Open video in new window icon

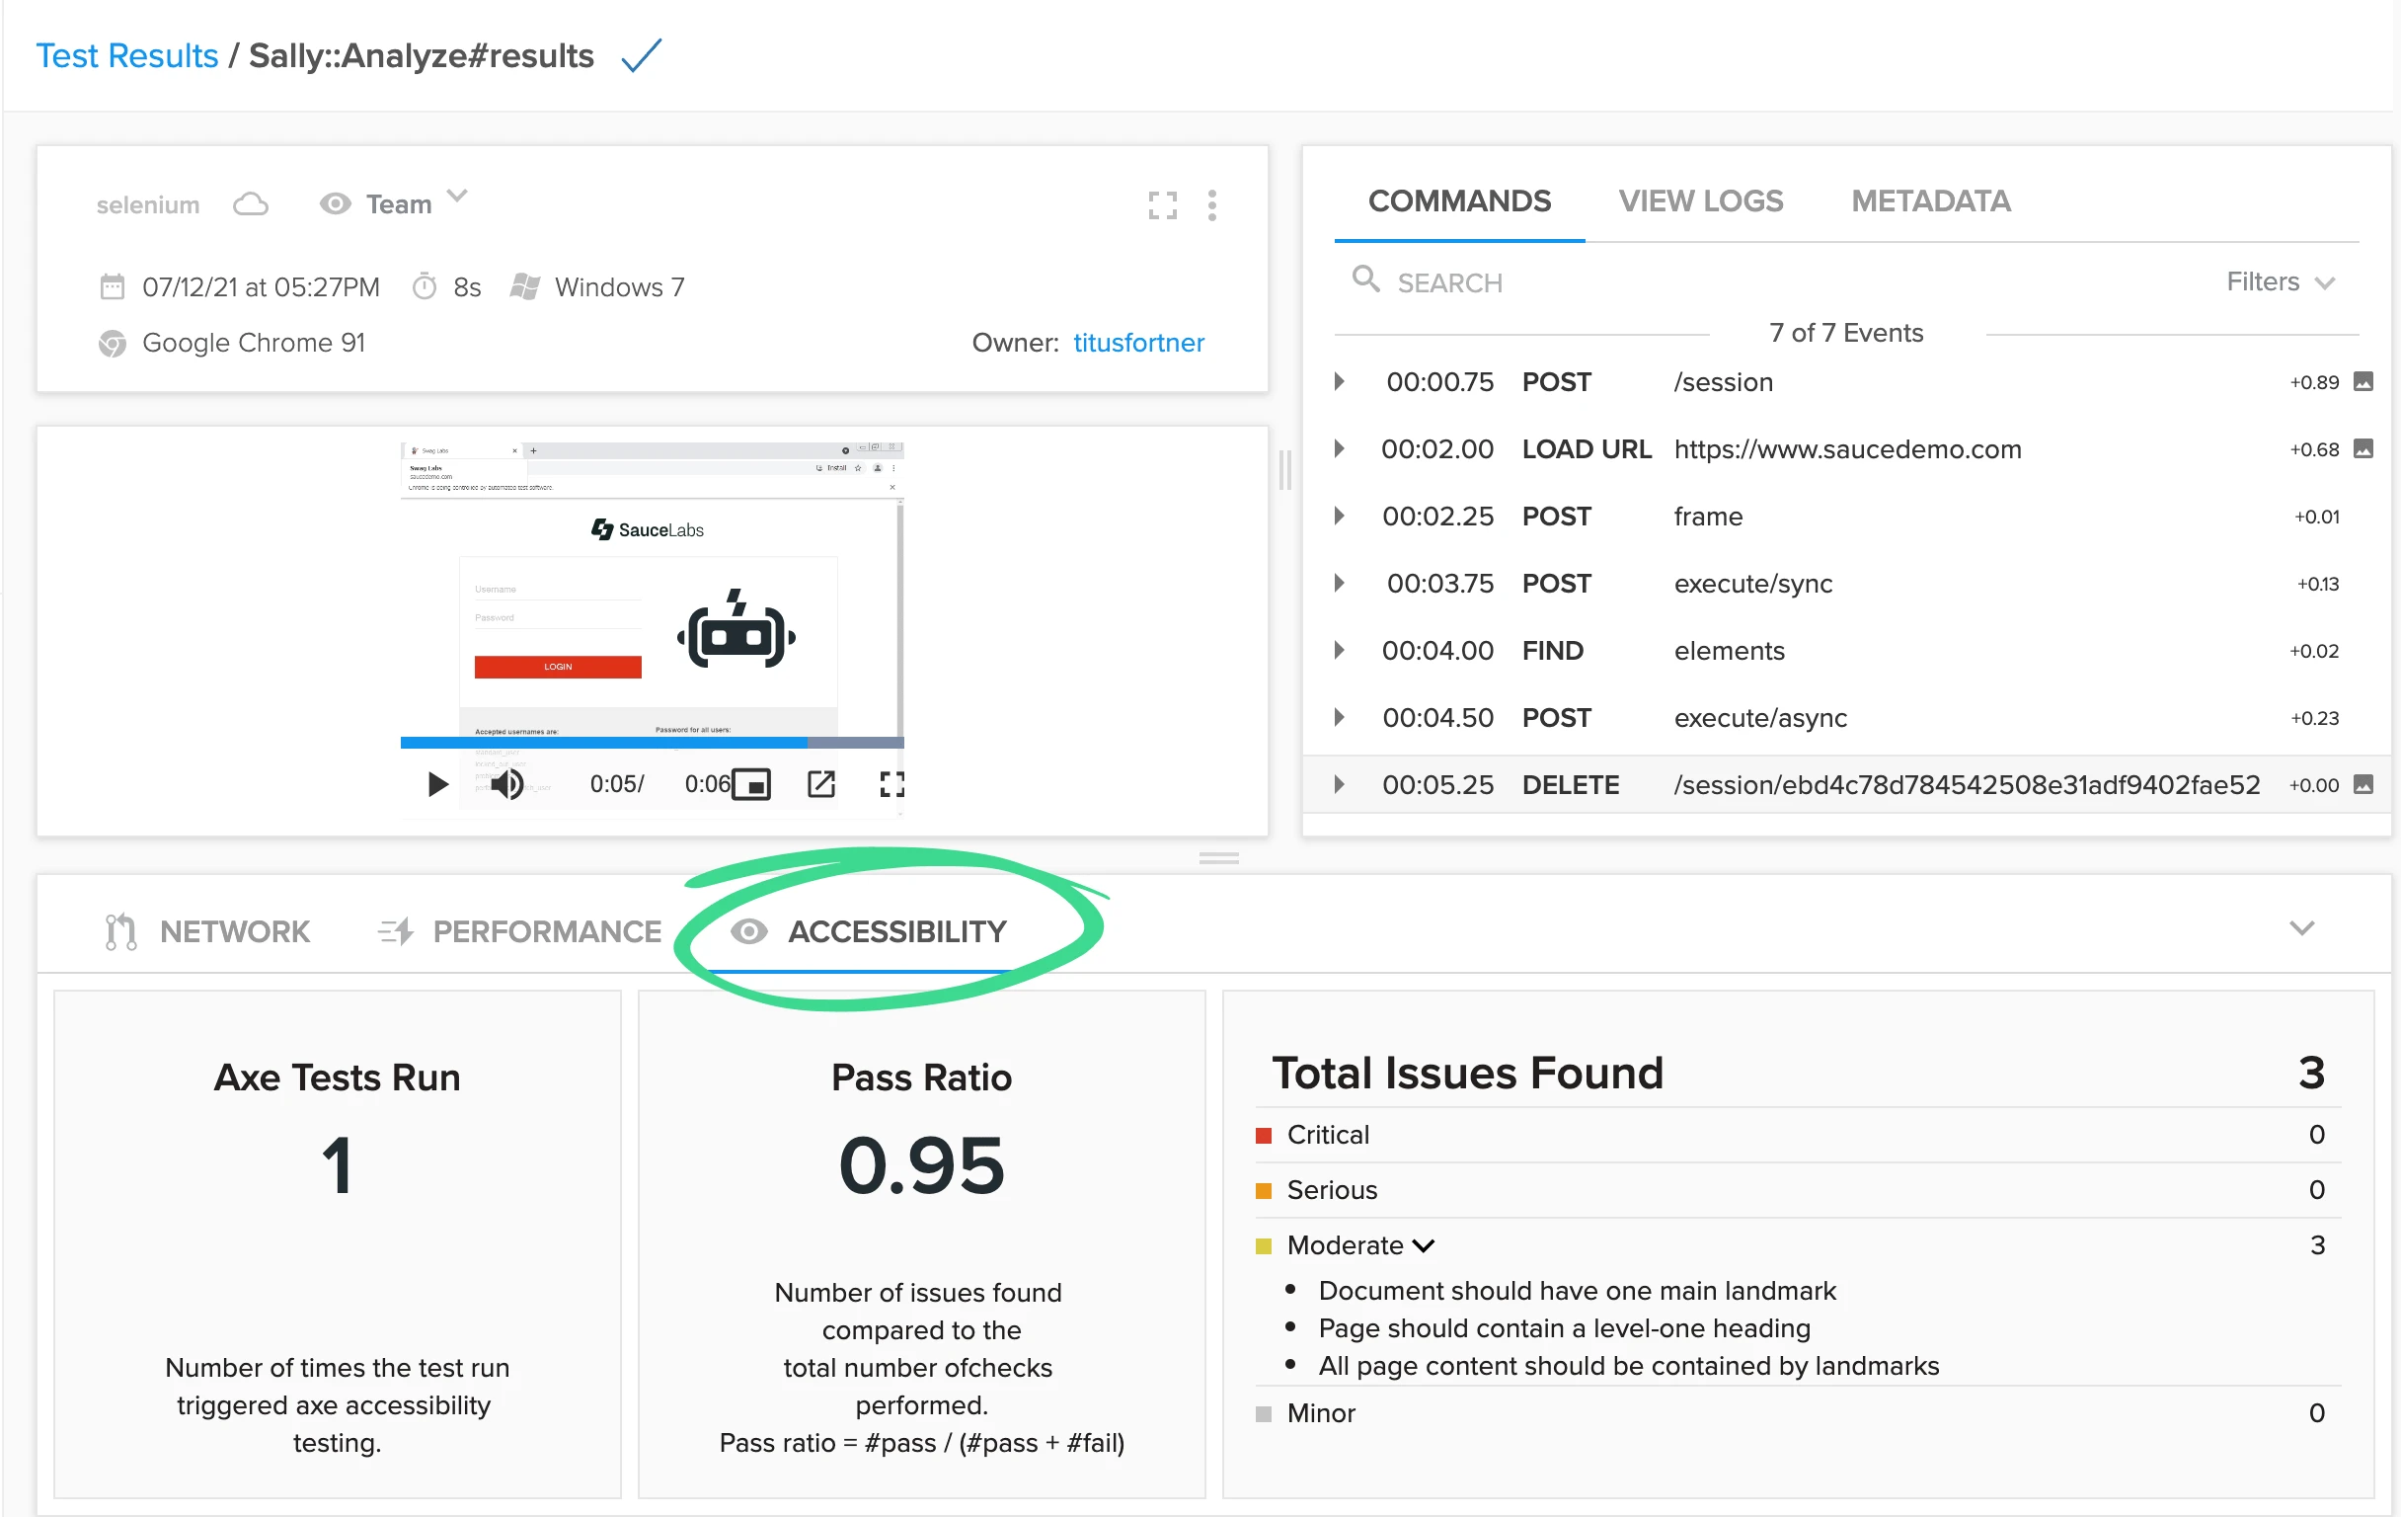coord(820,784)
